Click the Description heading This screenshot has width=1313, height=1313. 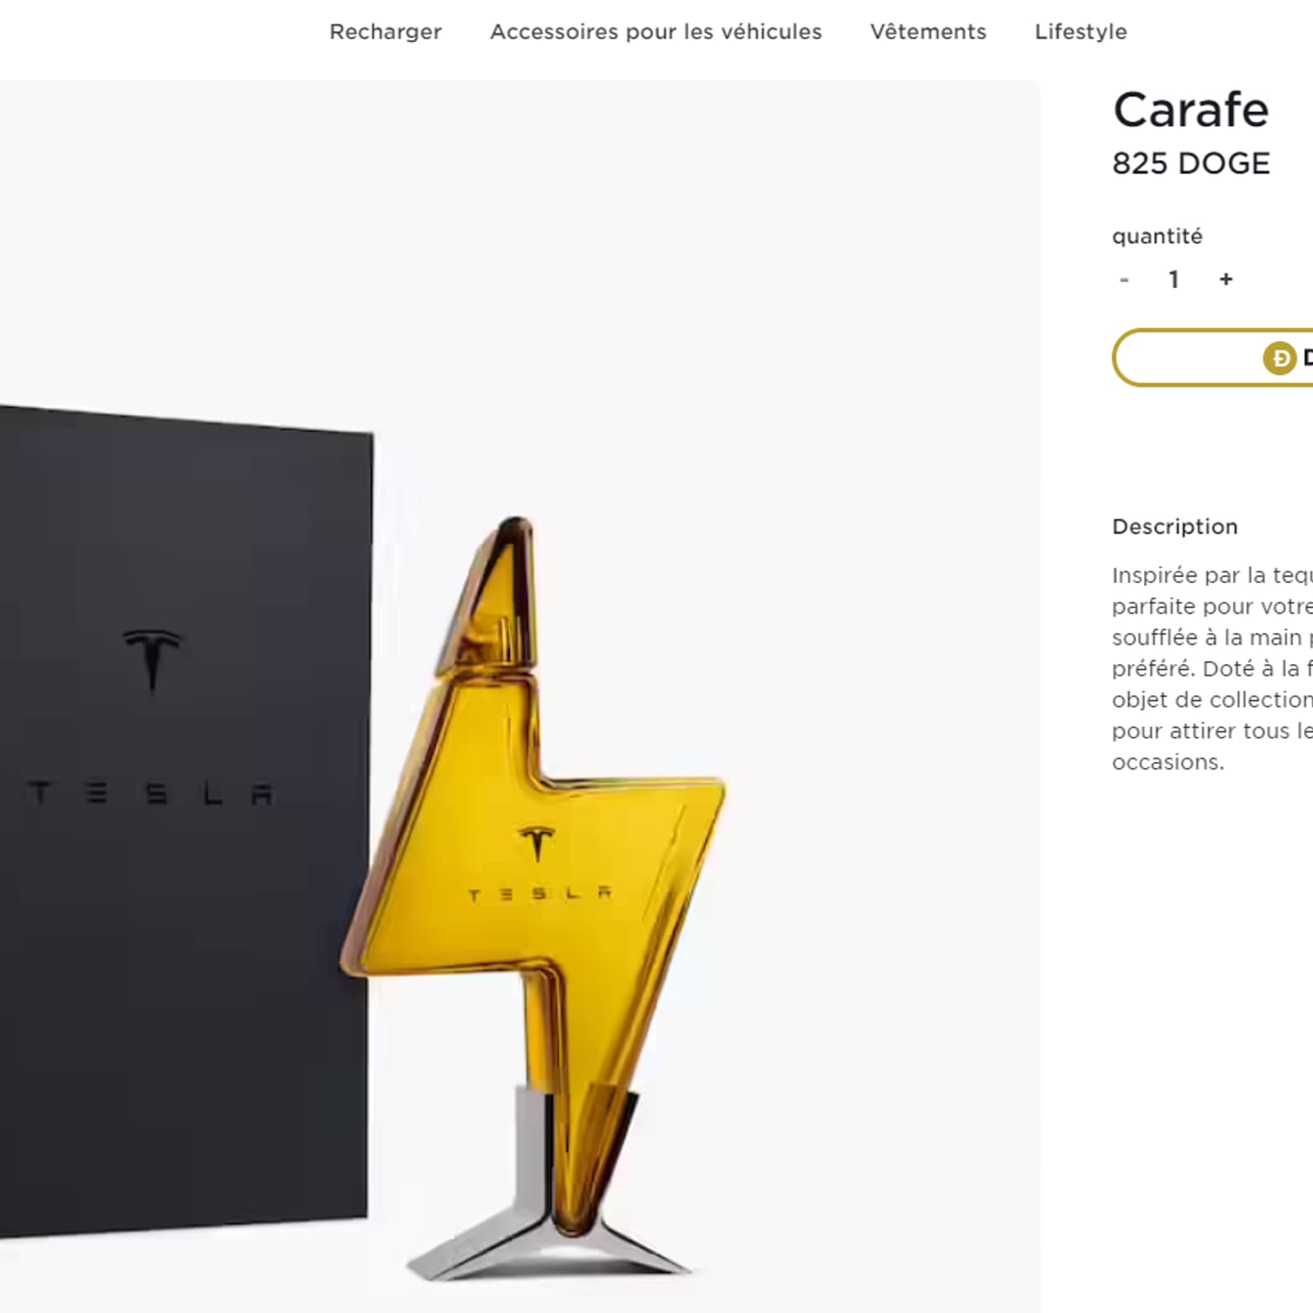coord(1175,527)
